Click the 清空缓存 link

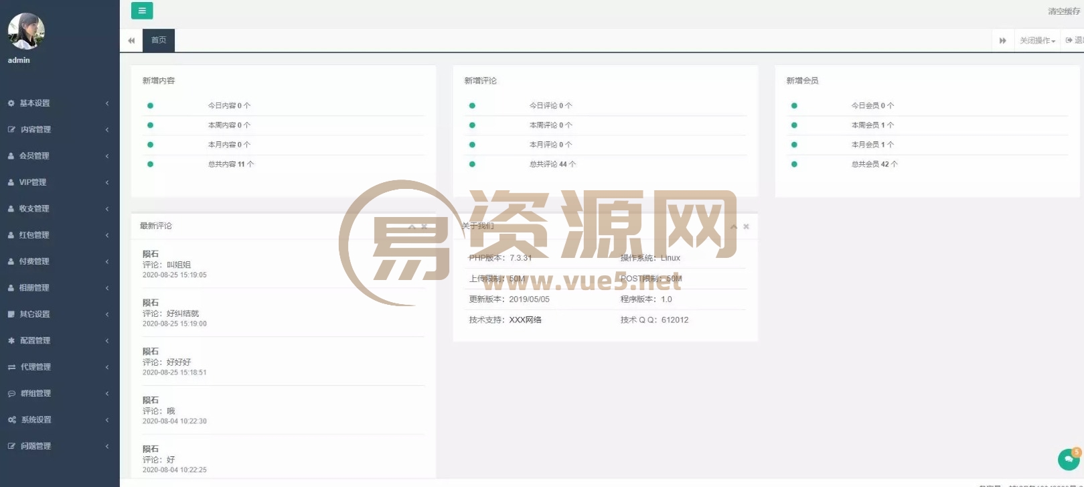[1064, 11]
